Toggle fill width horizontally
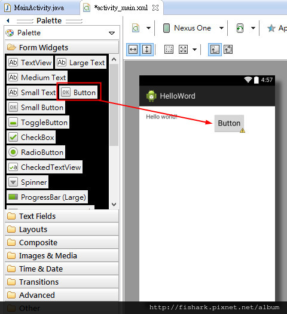The image size is (287, 314). (x=133, y=50)
